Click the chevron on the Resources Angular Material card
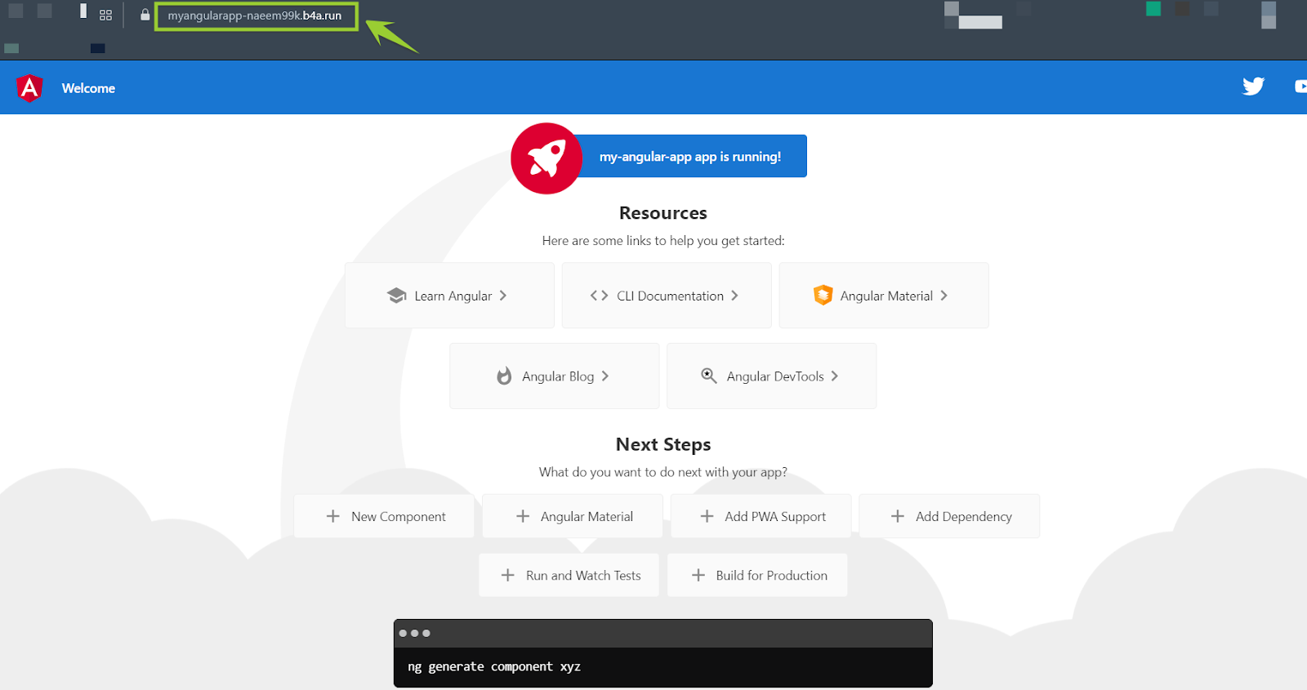 tap(943, 296)
